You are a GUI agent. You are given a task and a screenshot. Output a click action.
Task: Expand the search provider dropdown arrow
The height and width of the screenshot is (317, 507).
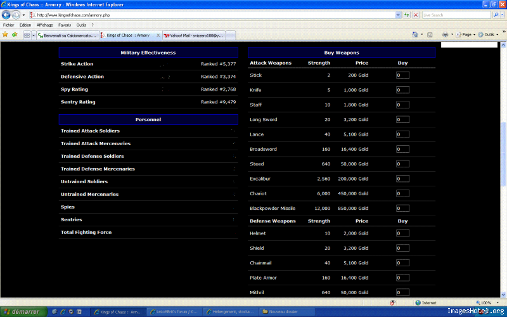click(502, 15)
